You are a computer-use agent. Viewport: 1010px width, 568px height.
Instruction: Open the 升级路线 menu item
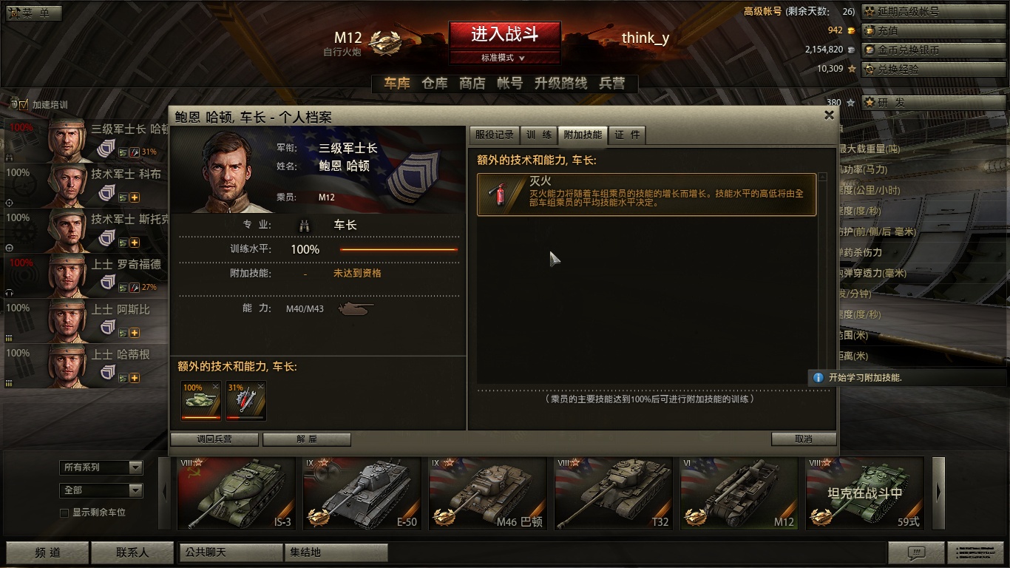tap(560, 84)
